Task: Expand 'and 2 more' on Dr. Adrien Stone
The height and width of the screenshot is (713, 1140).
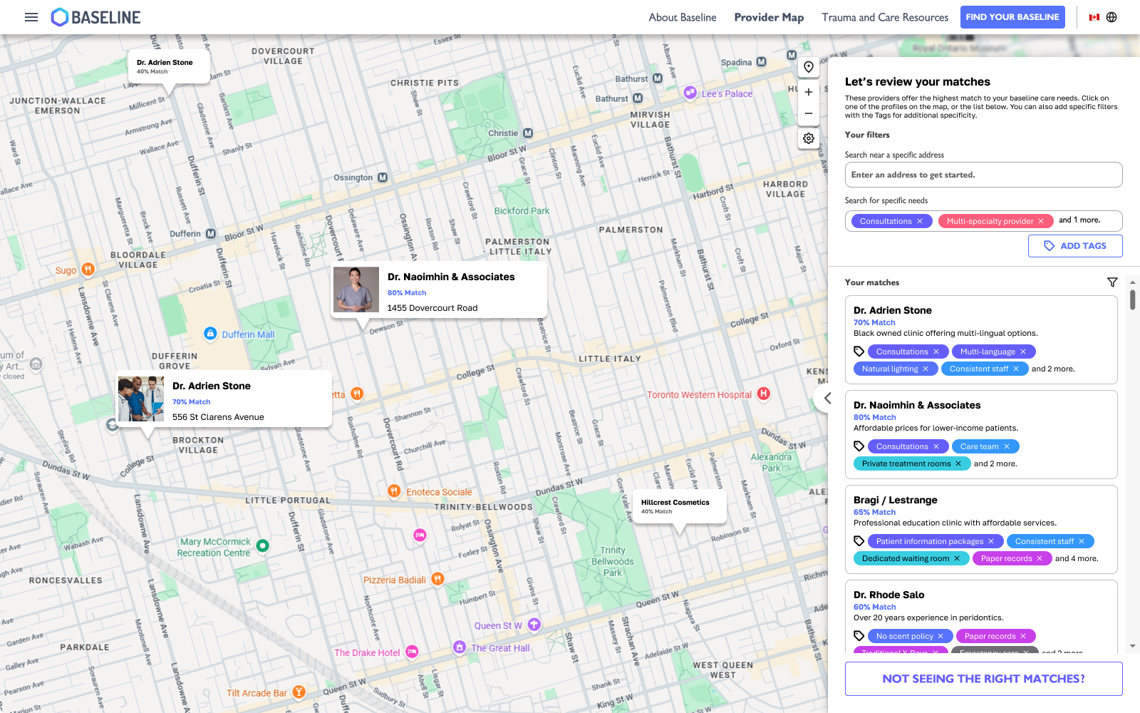Action: click(x=1053, y=369)
